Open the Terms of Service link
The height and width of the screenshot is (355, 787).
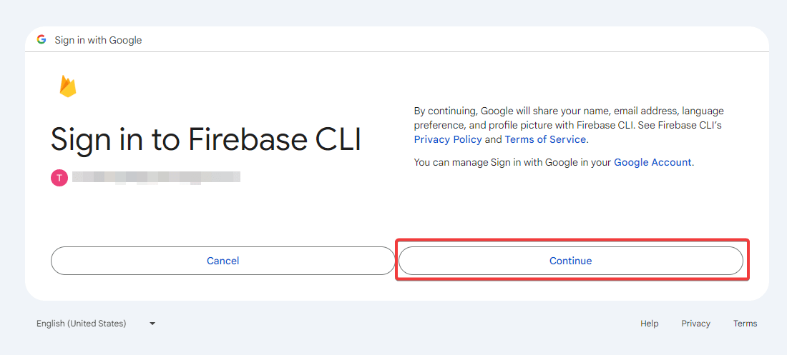pos(545,139)
